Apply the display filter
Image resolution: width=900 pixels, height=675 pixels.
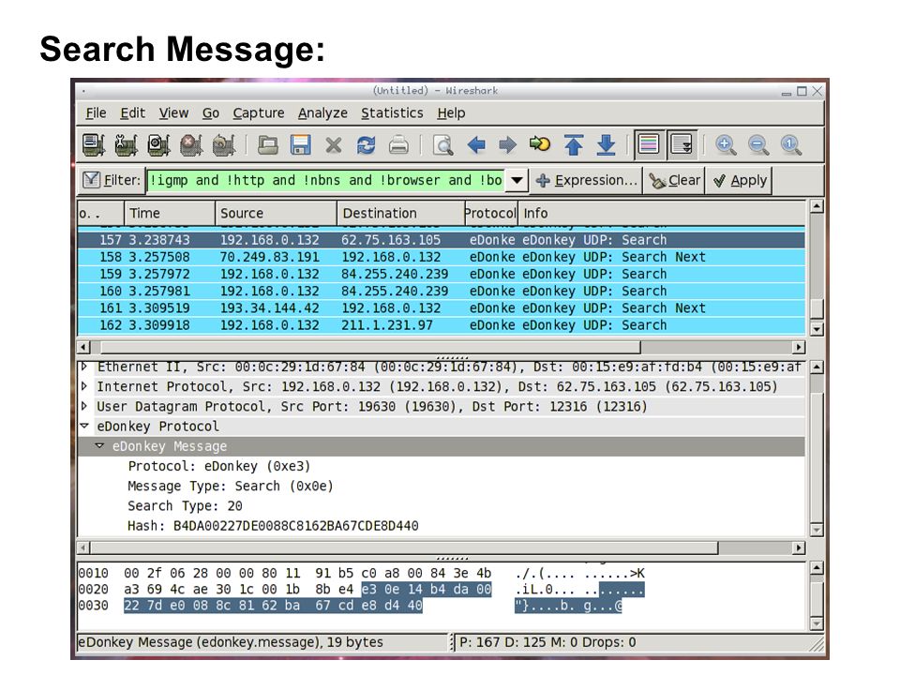coord(740,180)
